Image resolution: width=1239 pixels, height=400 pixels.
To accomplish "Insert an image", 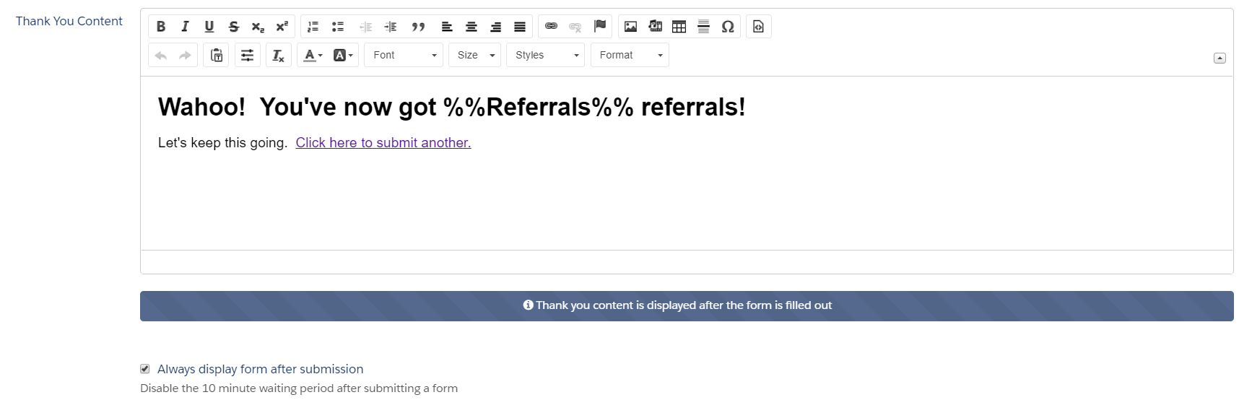I will 630,27.
